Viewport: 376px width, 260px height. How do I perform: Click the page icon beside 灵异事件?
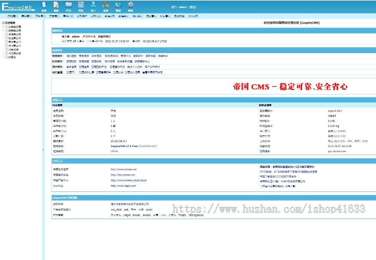[x=6, y=49]
